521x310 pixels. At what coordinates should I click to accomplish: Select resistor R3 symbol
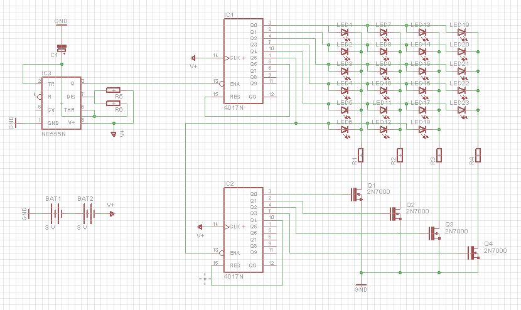439,154
